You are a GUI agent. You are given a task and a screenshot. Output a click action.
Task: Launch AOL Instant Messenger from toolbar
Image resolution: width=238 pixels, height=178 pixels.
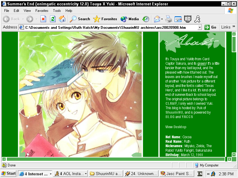pos(197,19)
